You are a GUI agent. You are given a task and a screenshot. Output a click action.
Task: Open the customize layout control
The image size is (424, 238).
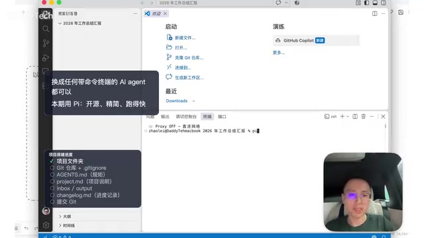358,3
